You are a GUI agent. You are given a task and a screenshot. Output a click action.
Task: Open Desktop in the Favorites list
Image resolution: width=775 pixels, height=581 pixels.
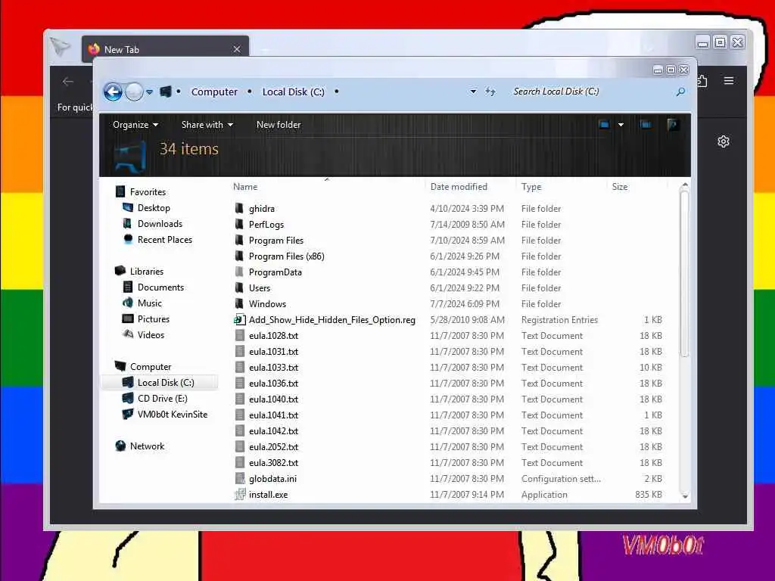(x=154, y=208)
